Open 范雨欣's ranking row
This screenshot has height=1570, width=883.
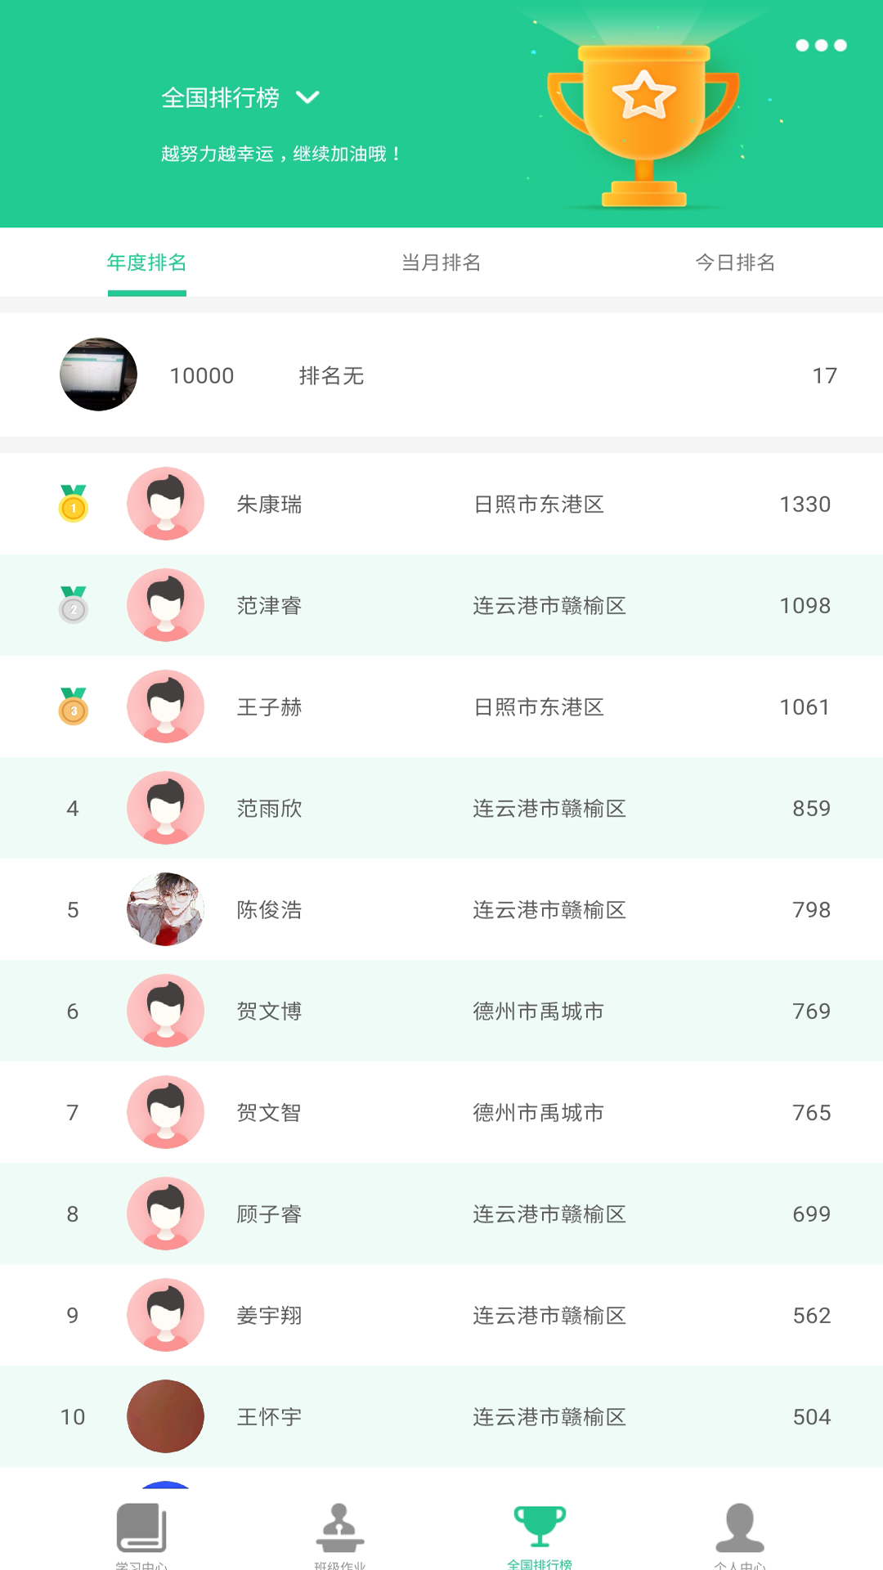pos(441,808)
